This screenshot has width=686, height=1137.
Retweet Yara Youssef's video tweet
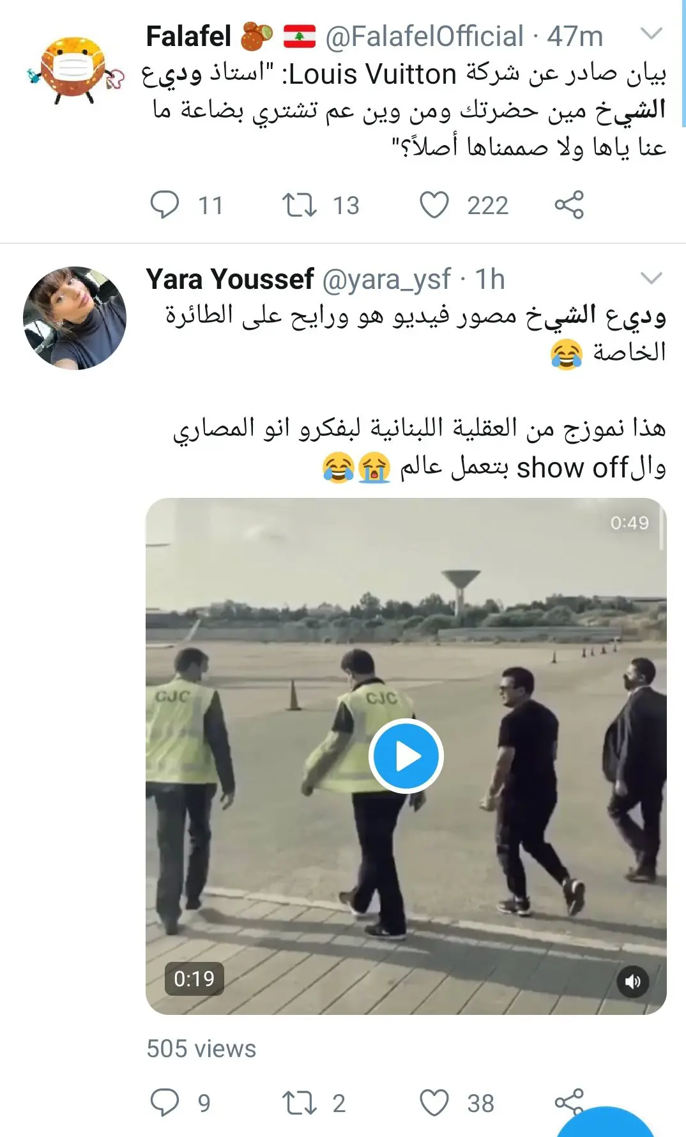(x=300, y=1102)
